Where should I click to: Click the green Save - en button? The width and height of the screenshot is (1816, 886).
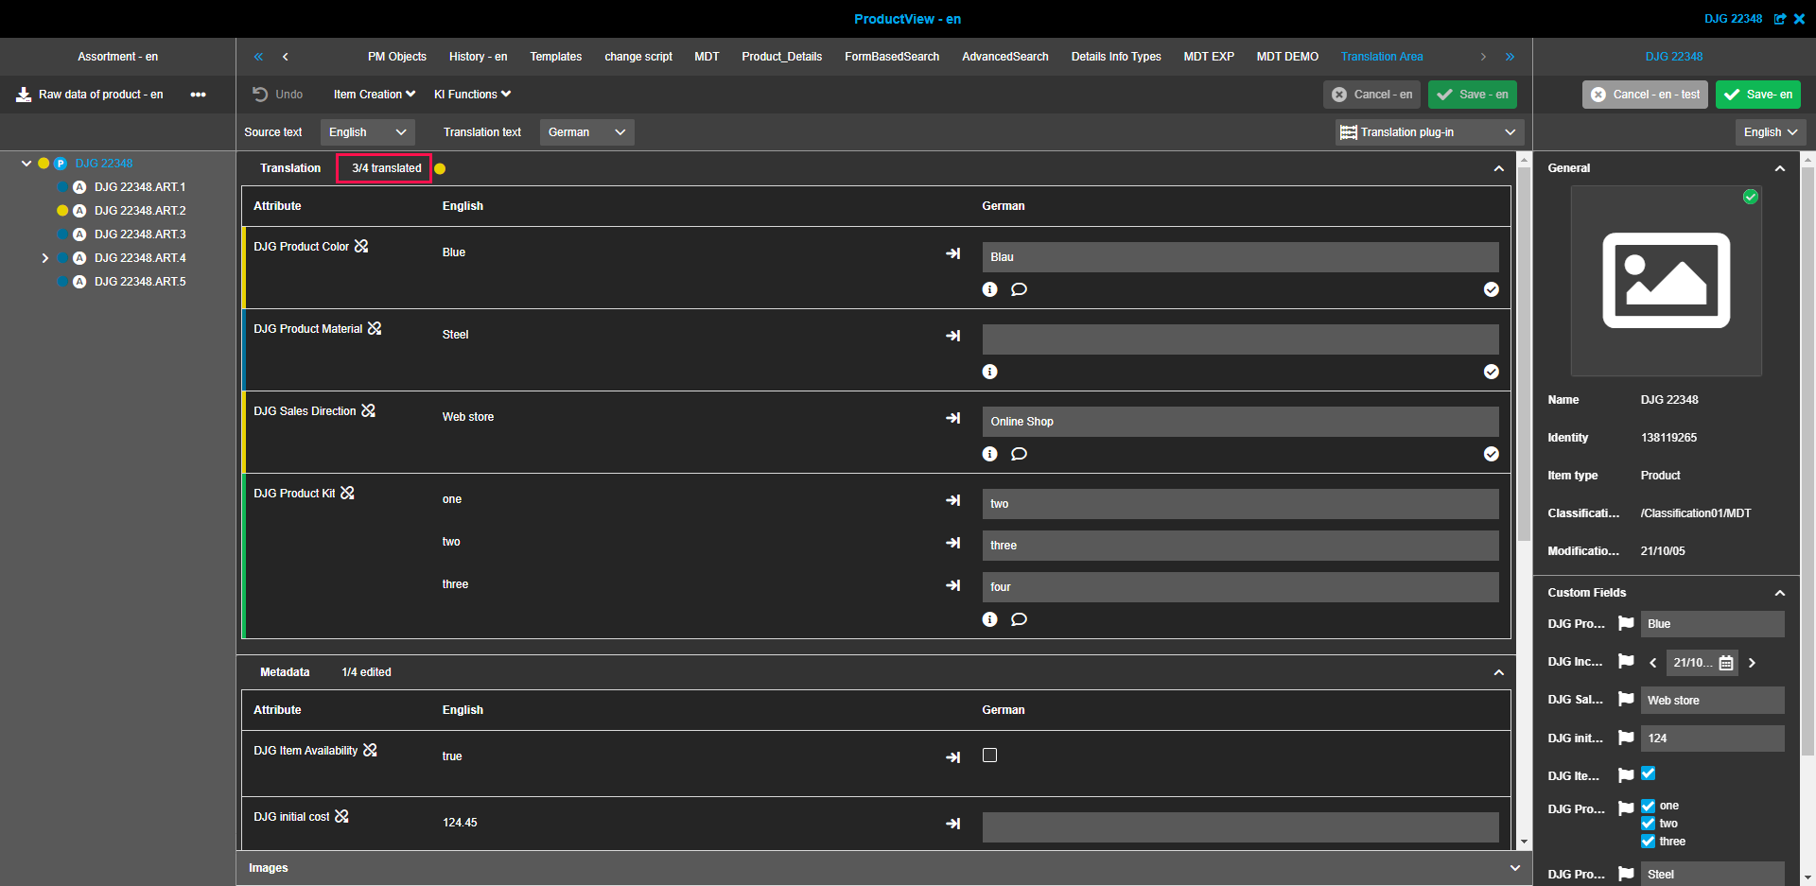pyautogui.click(x=1472, y=95)
